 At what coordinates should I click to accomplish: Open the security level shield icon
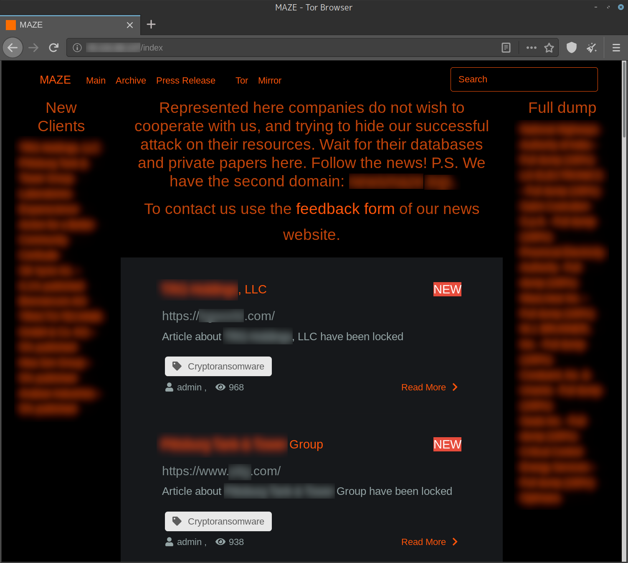[572, 48]
